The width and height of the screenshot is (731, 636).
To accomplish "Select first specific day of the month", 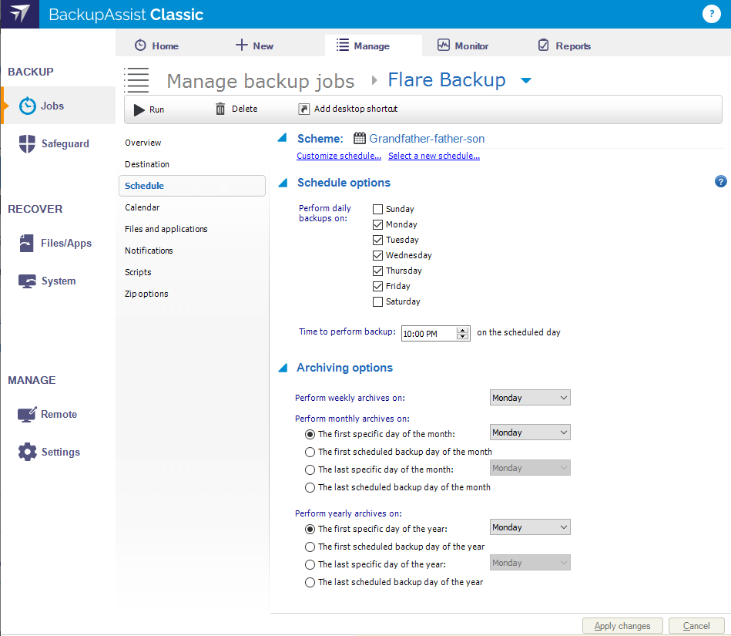I will (x=310, y=435).
